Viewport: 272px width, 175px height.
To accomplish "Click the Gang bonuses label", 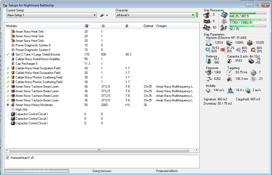I will [x=102, y=171].
